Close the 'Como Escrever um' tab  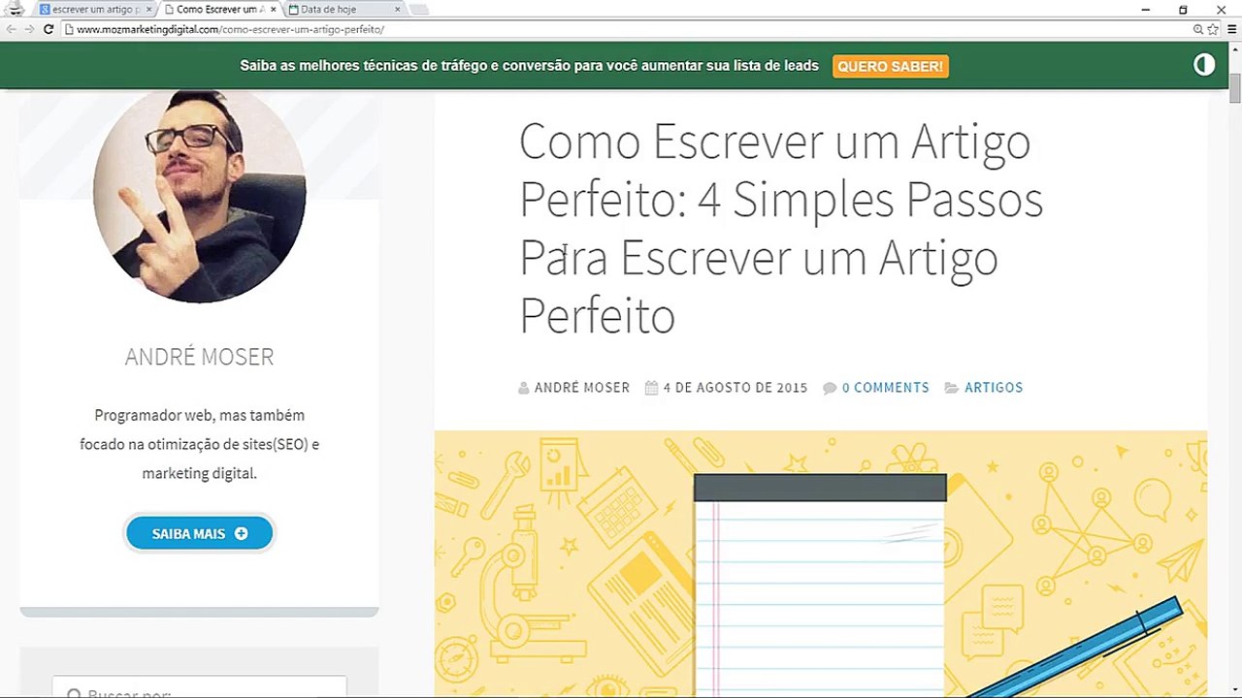coord(273,10)
